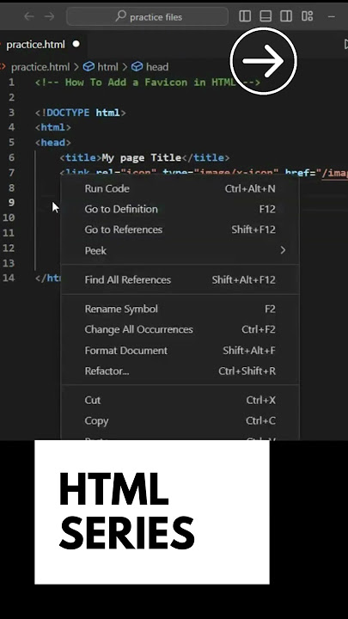
Task: Click the opening head tag on line 5
Action: [x=53, y=142]
